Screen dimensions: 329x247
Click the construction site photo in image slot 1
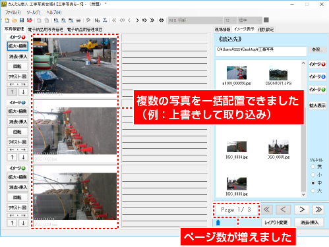pyautogui.click(x=75, y=65)
